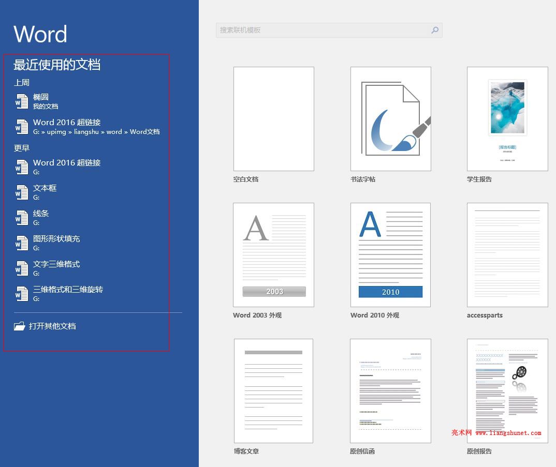Select the Word 2003 外观 template
The width and height of the screenshot is (556, 467).
tap(273, 255)
